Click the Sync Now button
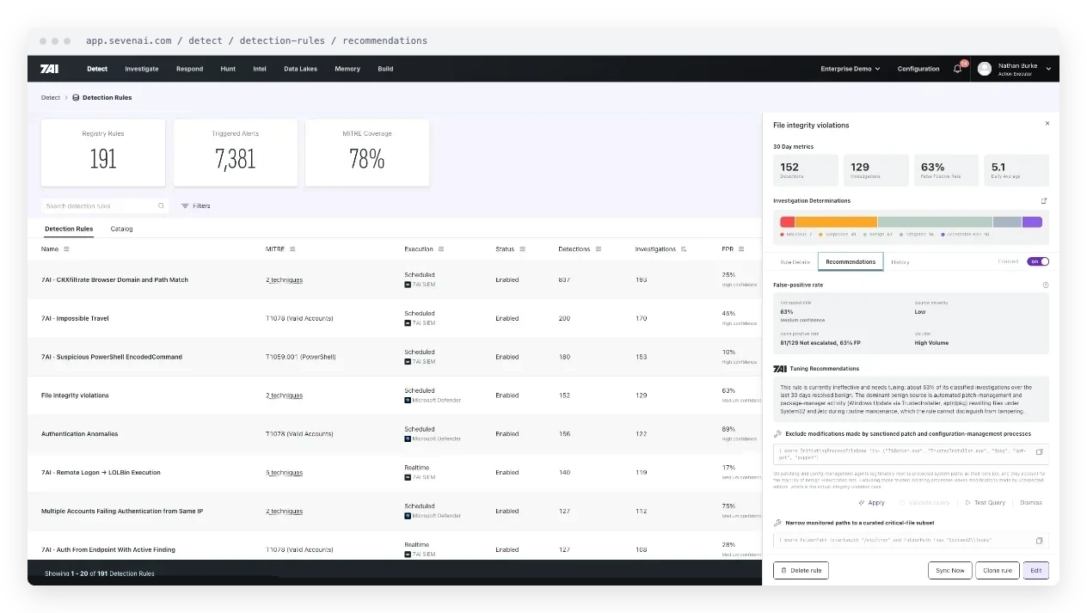 coord(950,570)
